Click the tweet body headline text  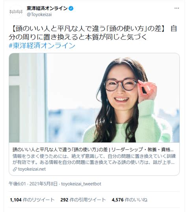click(93, 33)
